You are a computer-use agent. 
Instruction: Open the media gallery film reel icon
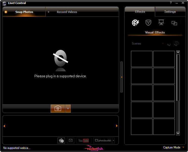pos(61,141)
